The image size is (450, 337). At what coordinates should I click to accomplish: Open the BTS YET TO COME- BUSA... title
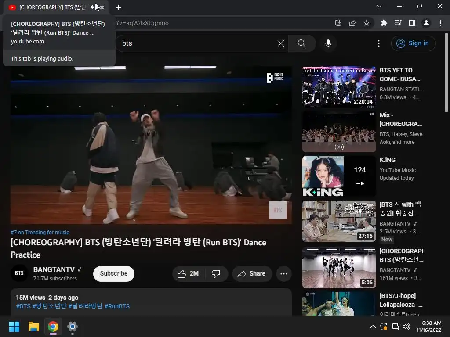coord(400,75)
